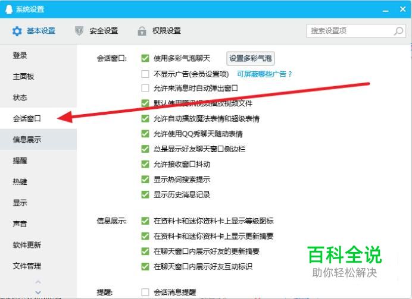Uncheck 显示历史消息记录
This screenshot has width=412, height=299.
pyautogui.click(x=145, y=194)
